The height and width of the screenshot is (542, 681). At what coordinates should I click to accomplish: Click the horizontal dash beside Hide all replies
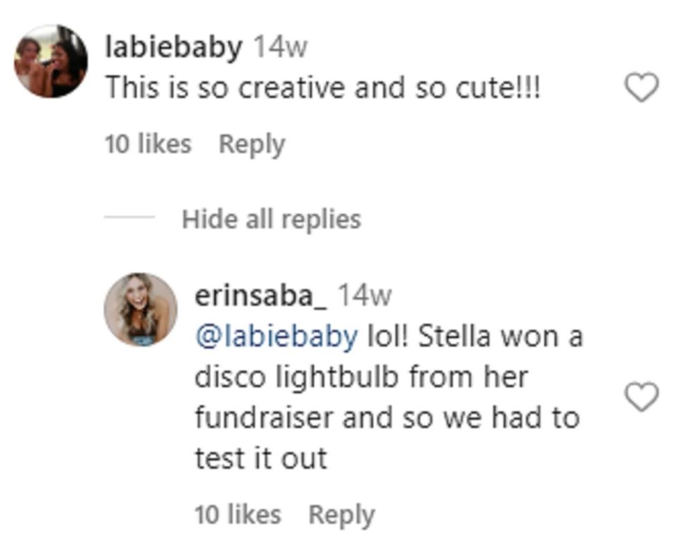coord(129,218)
